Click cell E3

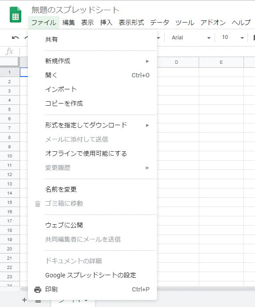pyautogui.click(x=221, y=91)
